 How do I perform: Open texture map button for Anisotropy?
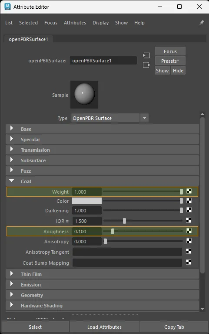coord(189,241)
